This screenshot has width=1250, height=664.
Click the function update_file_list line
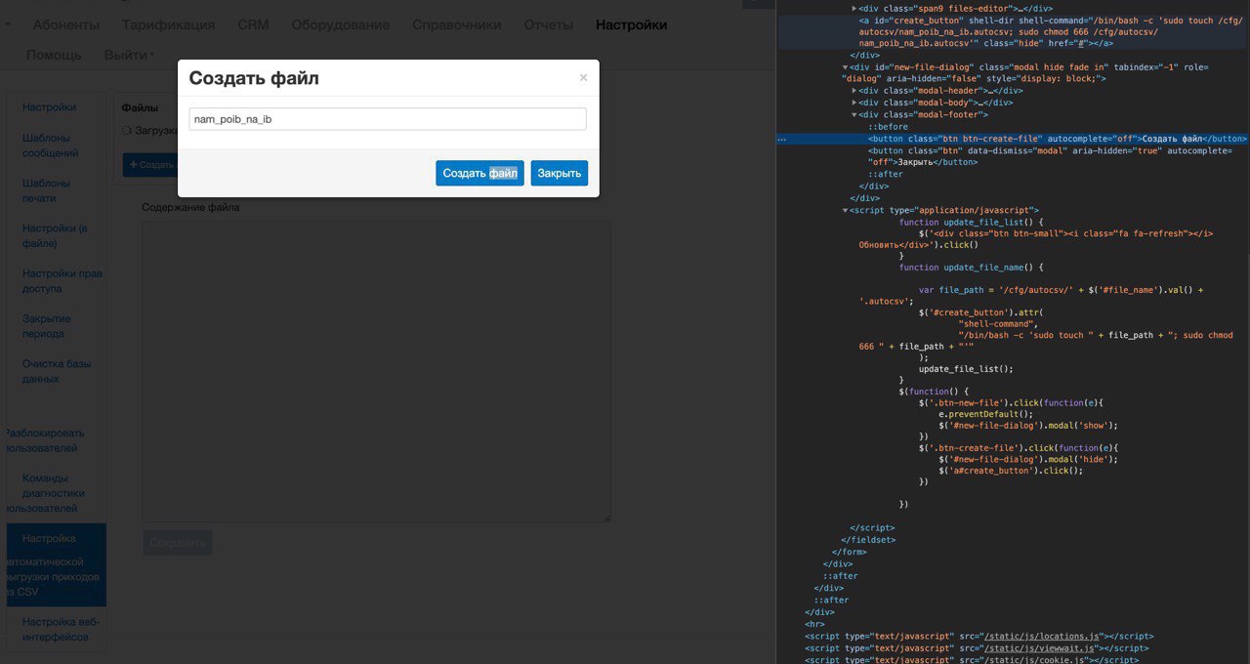click(x=972, y=222)
